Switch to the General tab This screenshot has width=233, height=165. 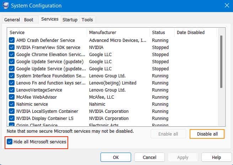[x=12, y=20]
